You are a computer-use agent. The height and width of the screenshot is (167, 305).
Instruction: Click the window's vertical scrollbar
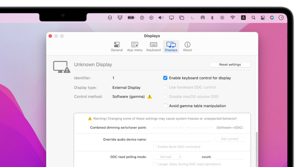pyautogui.click(x=257, y=149)
